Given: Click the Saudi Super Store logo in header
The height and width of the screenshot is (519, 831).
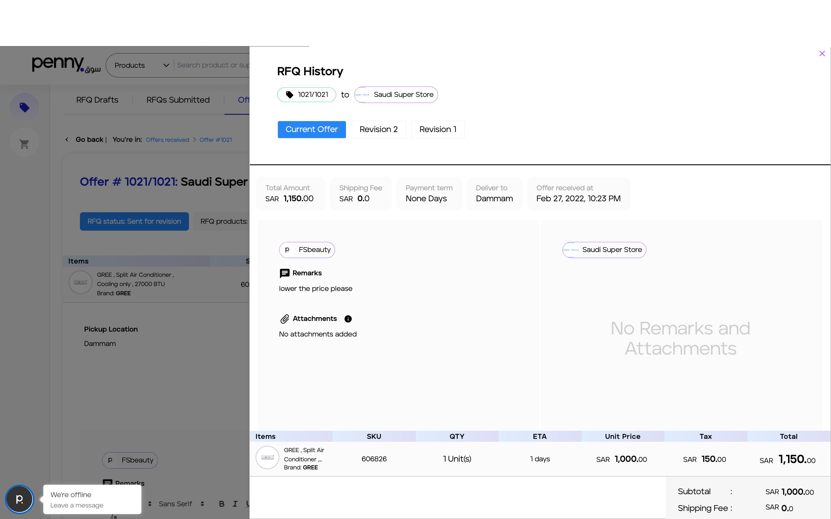Looking at the screenshot, I should click(362, 95).
